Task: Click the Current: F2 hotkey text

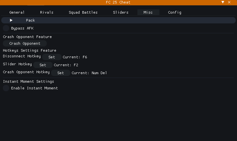Action: [66, 65]
